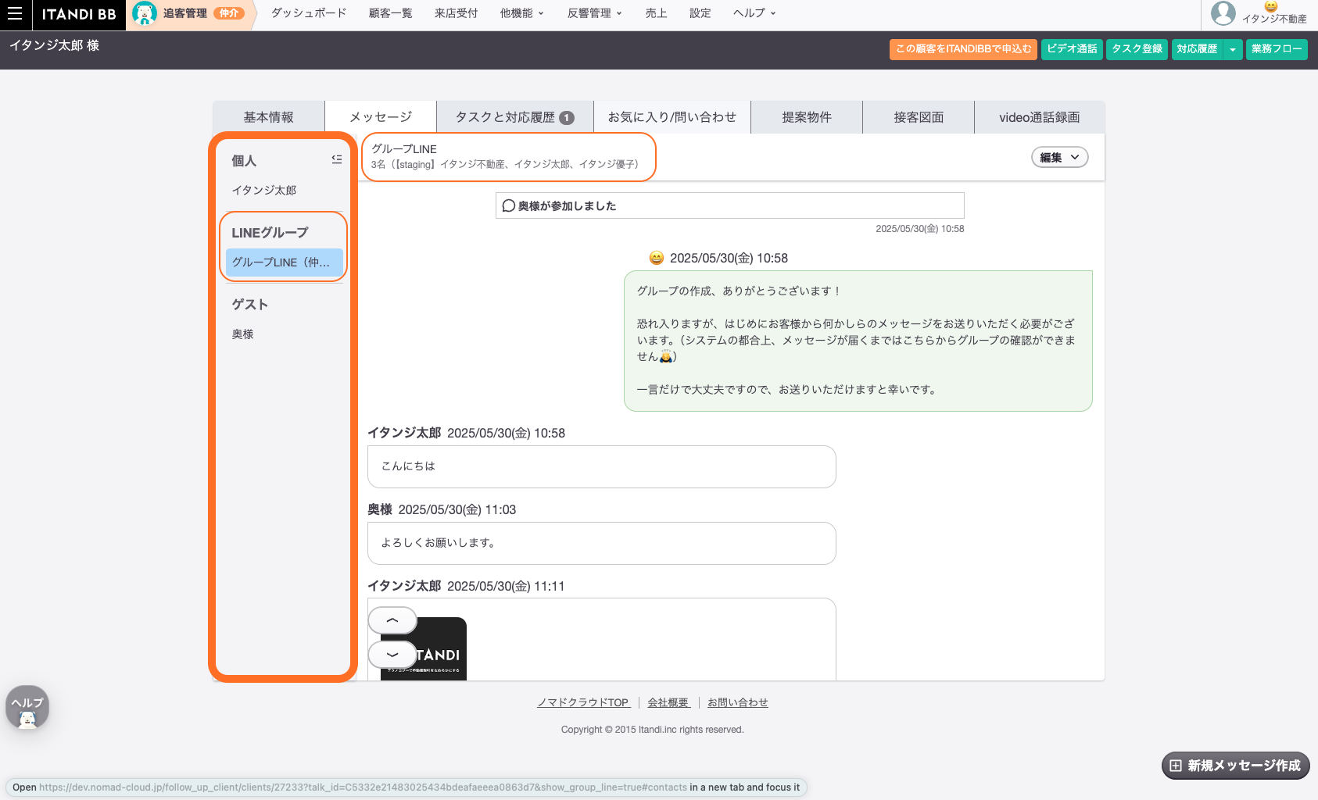This screenshot has width=1318, height=800.
Task: Expand the 他機能 dropdown menu
Action: pyautogui.click(x=522, y=13)
